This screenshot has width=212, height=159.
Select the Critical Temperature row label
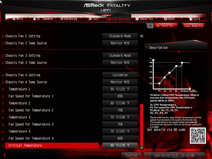coord(52,145)
